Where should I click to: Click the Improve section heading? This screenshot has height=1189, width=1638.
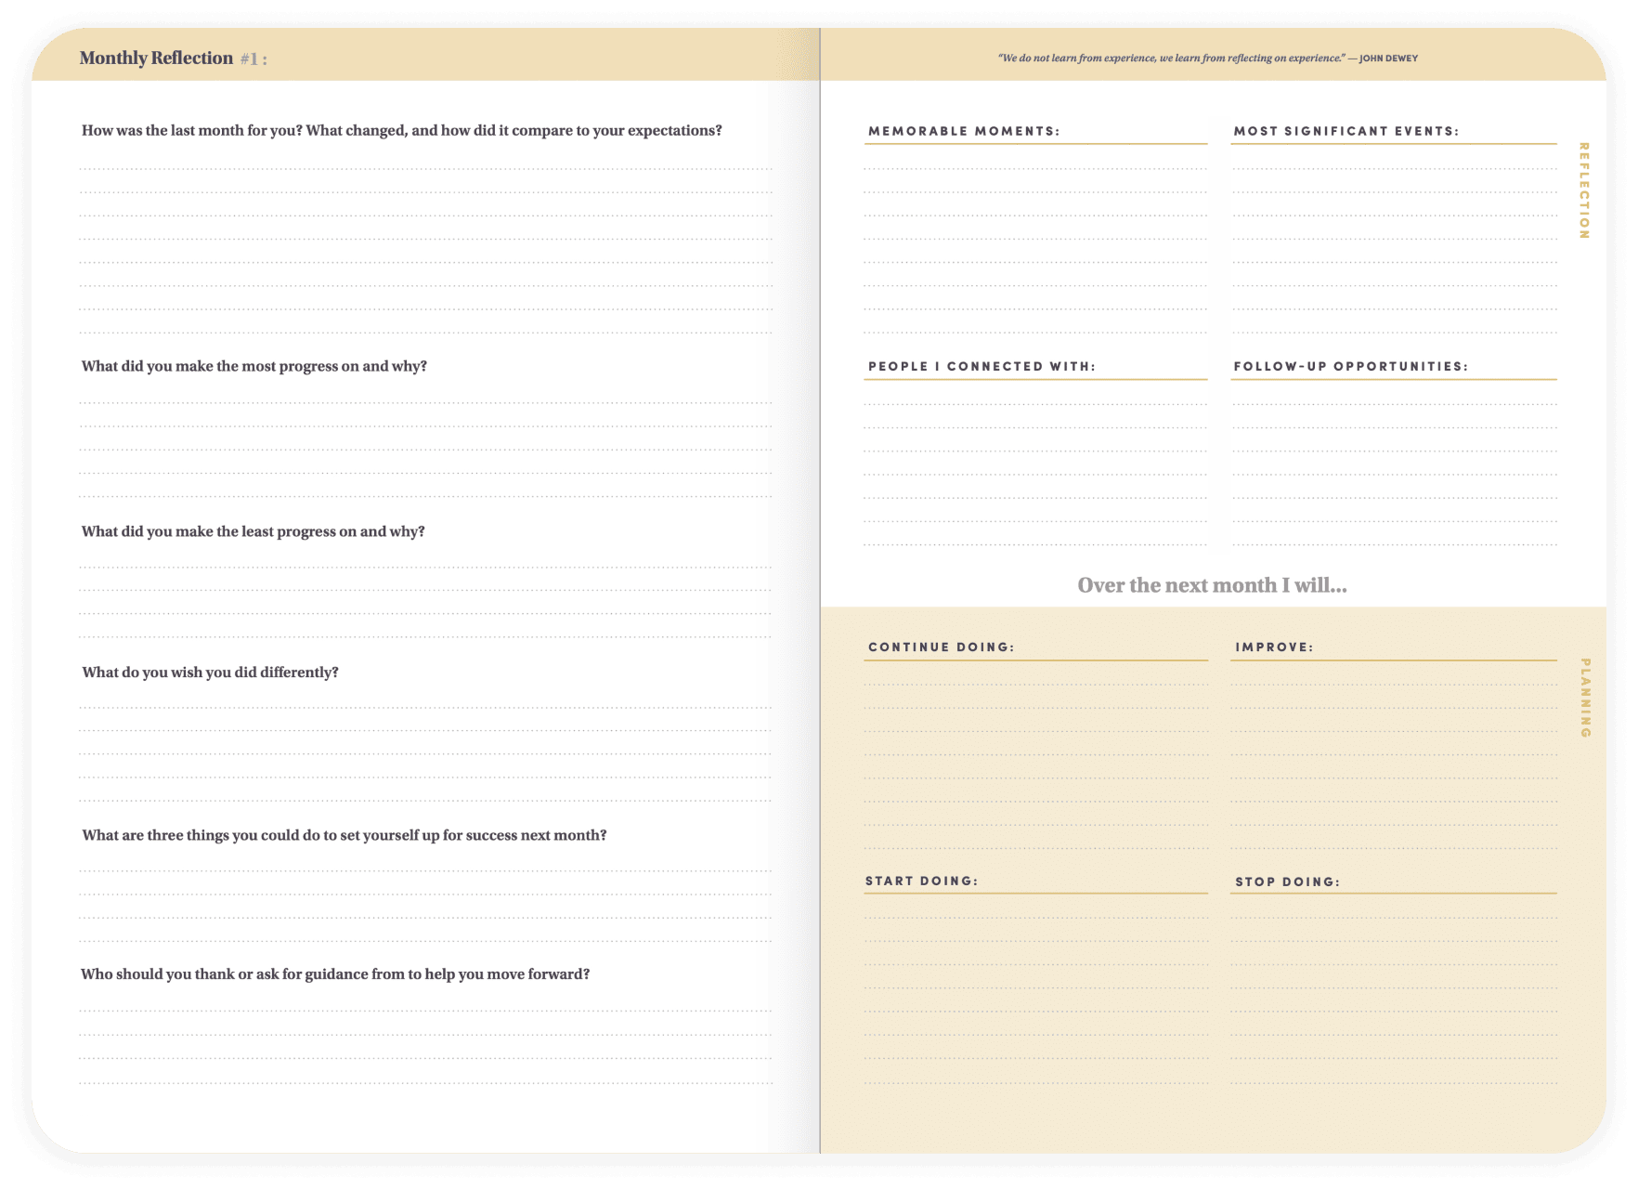[x=1274, y=647]
